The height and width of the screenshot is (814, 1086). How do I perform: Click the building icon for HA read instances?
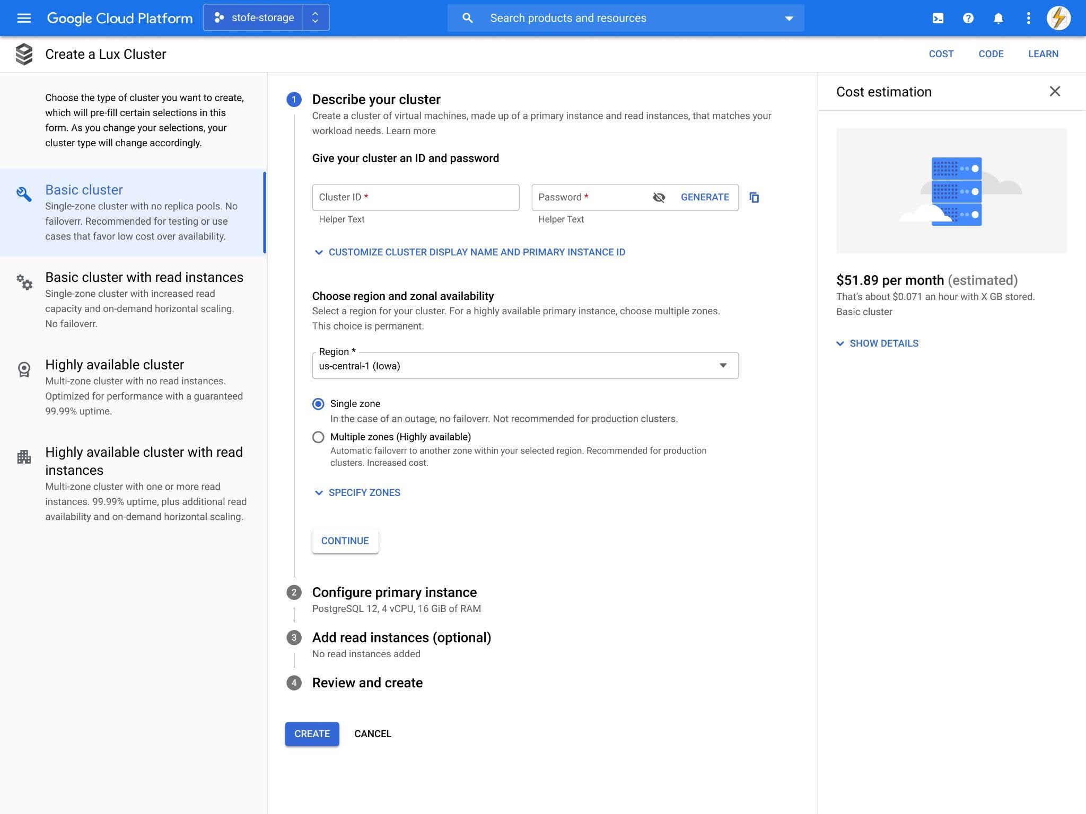(24, 456)
